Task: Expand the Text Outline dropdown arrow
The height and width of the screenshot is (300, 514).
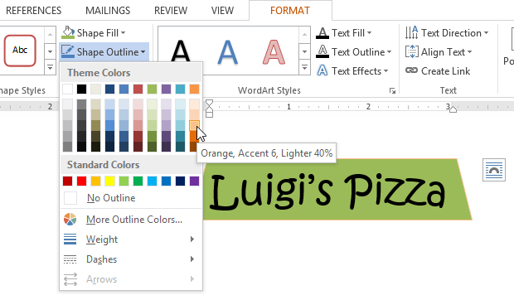Action: pyautogui.click(x=389, y=51)
